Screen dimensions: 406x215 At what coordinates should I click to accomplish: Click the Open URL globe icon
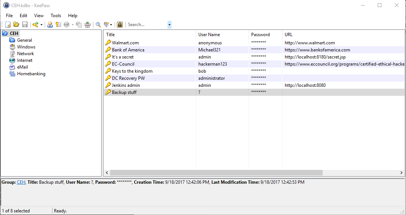[67, 25]
